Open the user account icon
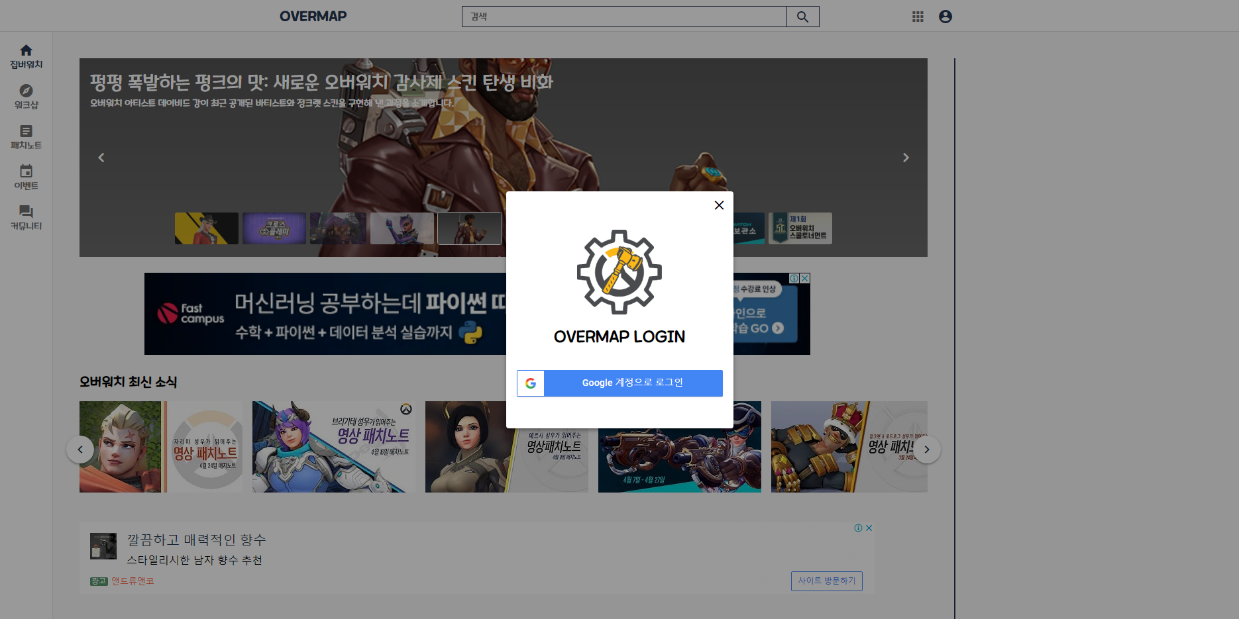The image size is (1239, 619). (945, 17)
